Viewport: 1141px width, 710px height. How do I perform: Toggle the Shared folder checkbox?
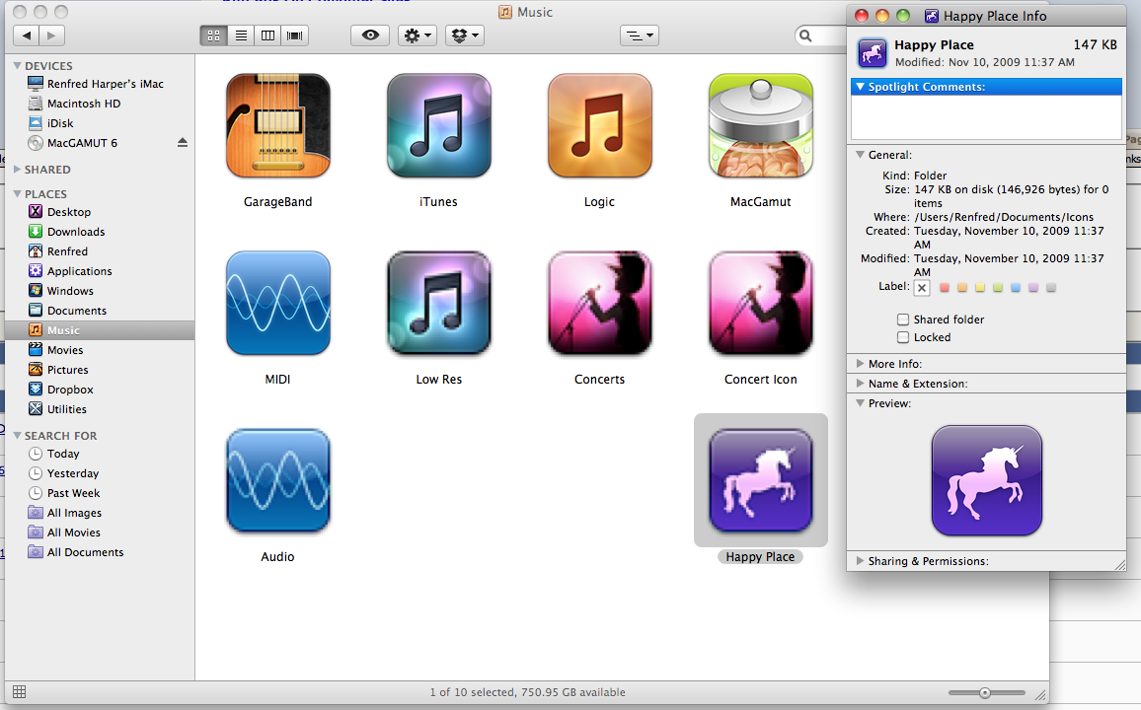(903, 319)
